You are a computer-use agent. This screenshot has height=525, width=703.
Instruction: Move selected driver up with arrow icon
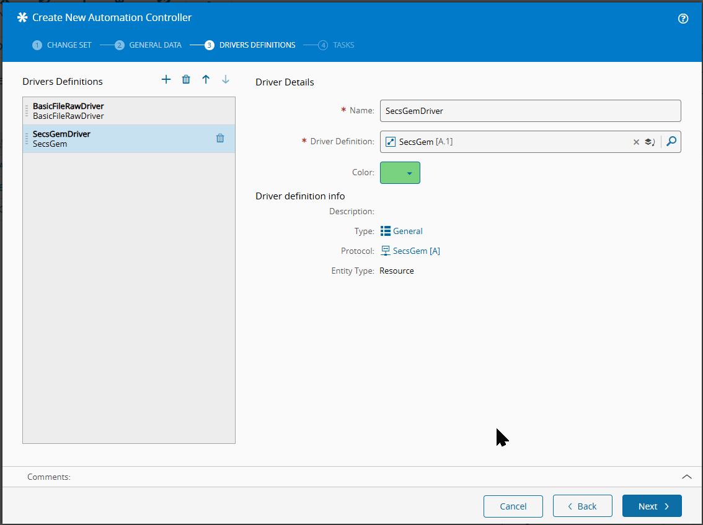(x=206, y=79)
